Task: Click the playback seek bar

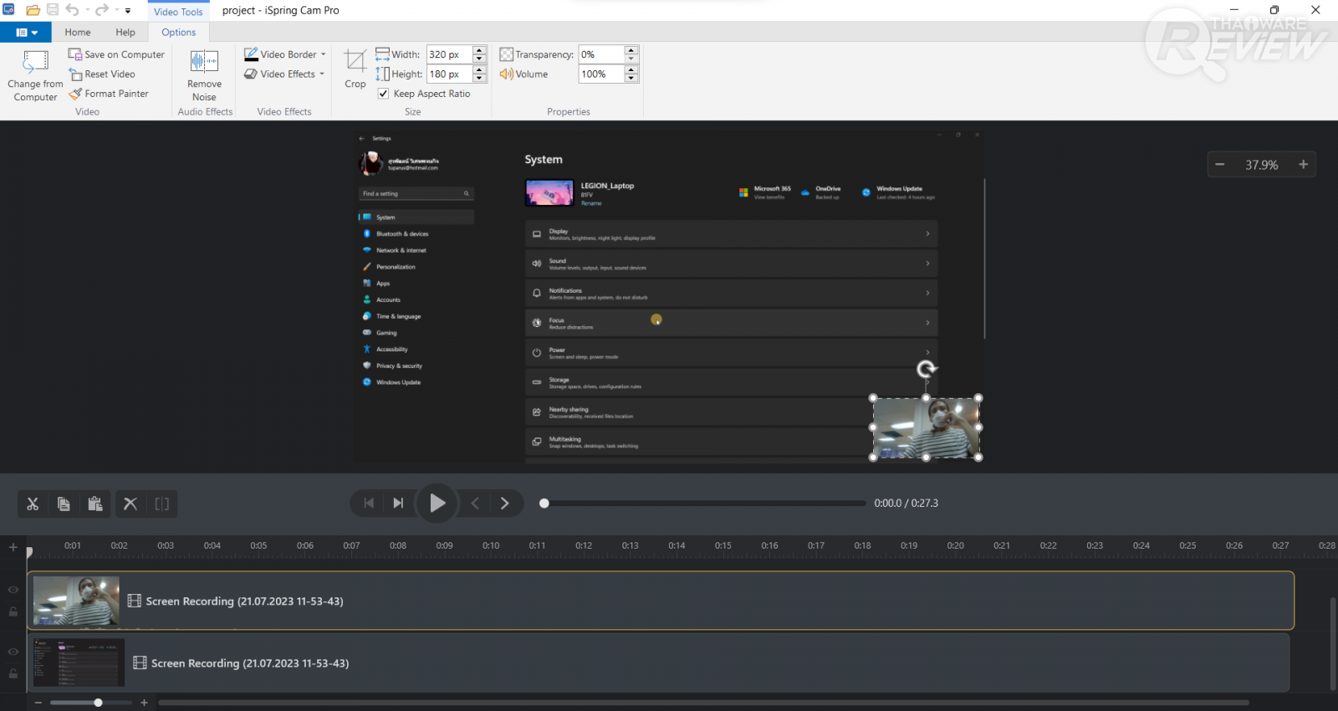Action: [702, 504]
